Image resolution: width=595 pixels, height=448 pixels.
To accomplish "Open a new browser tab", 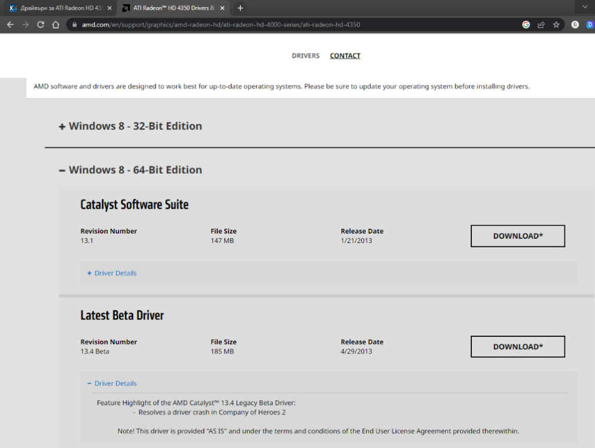I will pos(240,8).
